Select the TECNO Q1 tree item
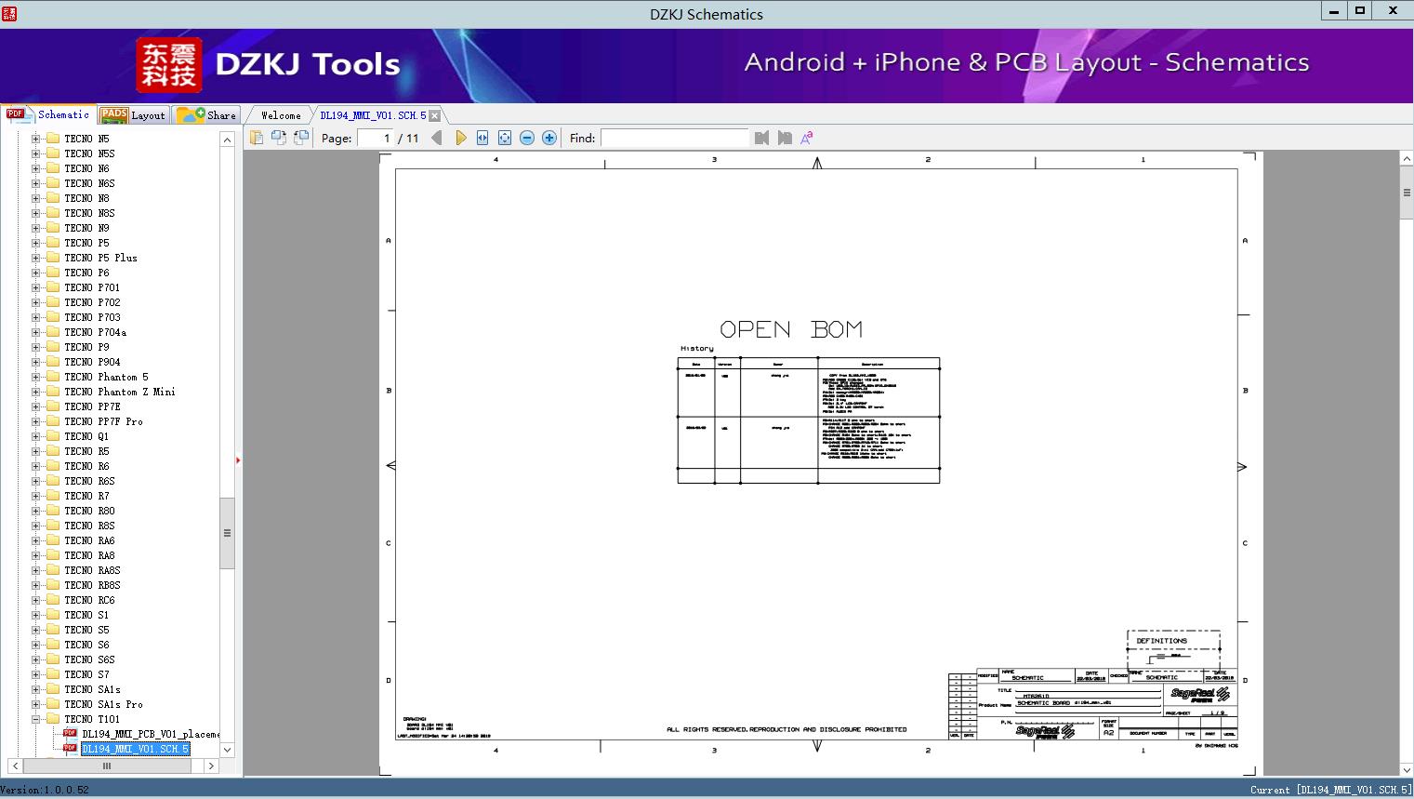The width and height of the screenshot is (1414, 799). pos(86,436)
